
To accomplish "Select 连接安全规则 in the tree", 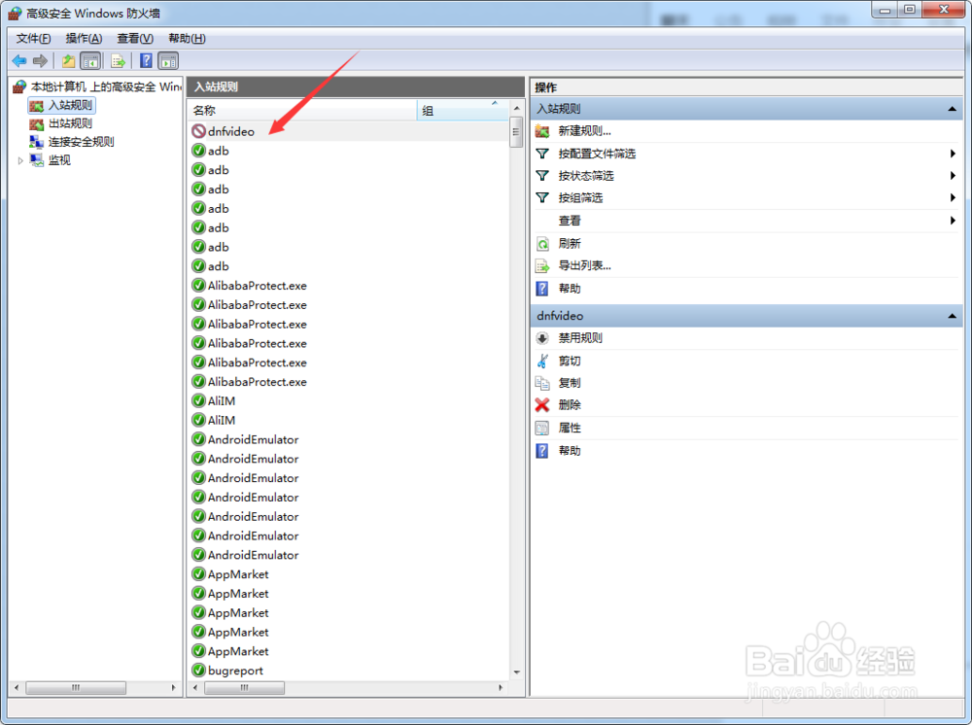I will 82,142.
